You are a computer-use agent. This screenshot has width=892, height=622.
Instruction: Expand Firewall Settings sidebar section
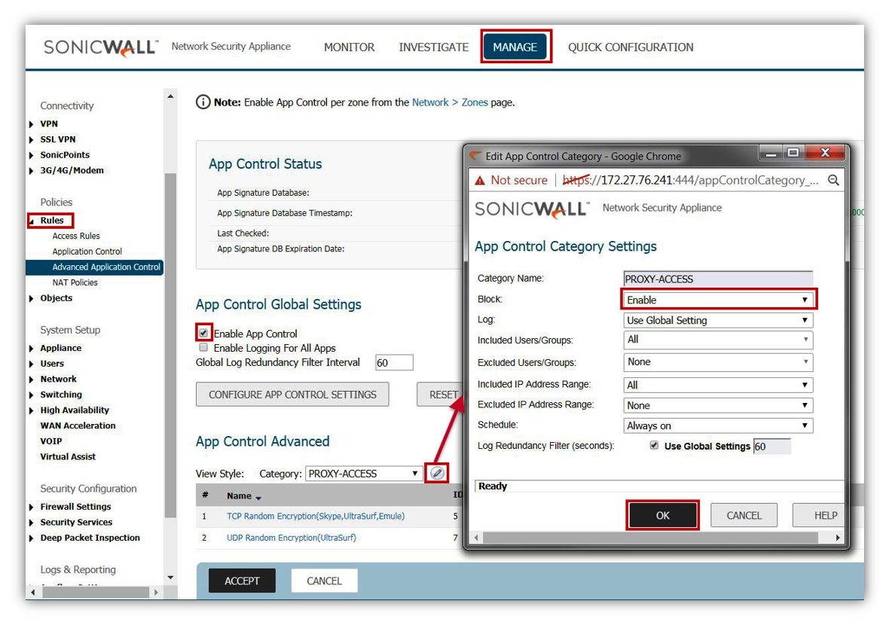click(32, 507)
